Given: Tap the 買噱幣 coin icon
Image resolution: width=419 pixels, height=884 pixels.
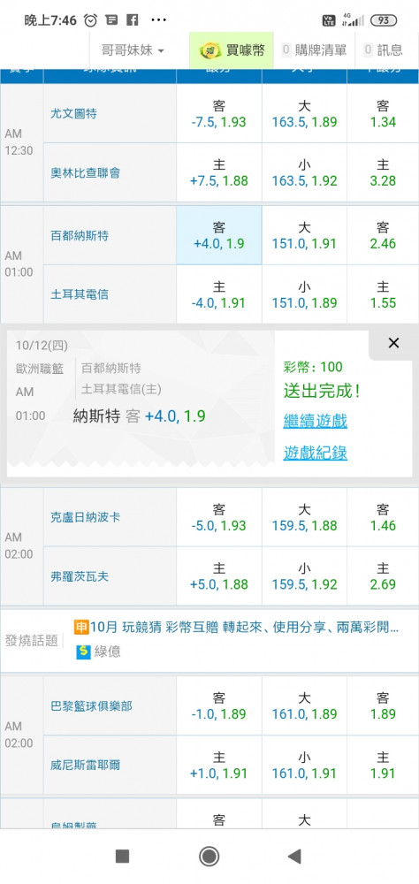Looking at the screenshot, I should coord(209,50).
